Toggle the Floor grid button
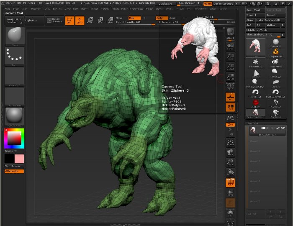 coord(230,97)
